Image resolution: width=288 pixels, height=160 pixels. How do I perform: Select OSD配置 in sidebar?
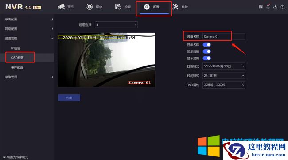27,58
